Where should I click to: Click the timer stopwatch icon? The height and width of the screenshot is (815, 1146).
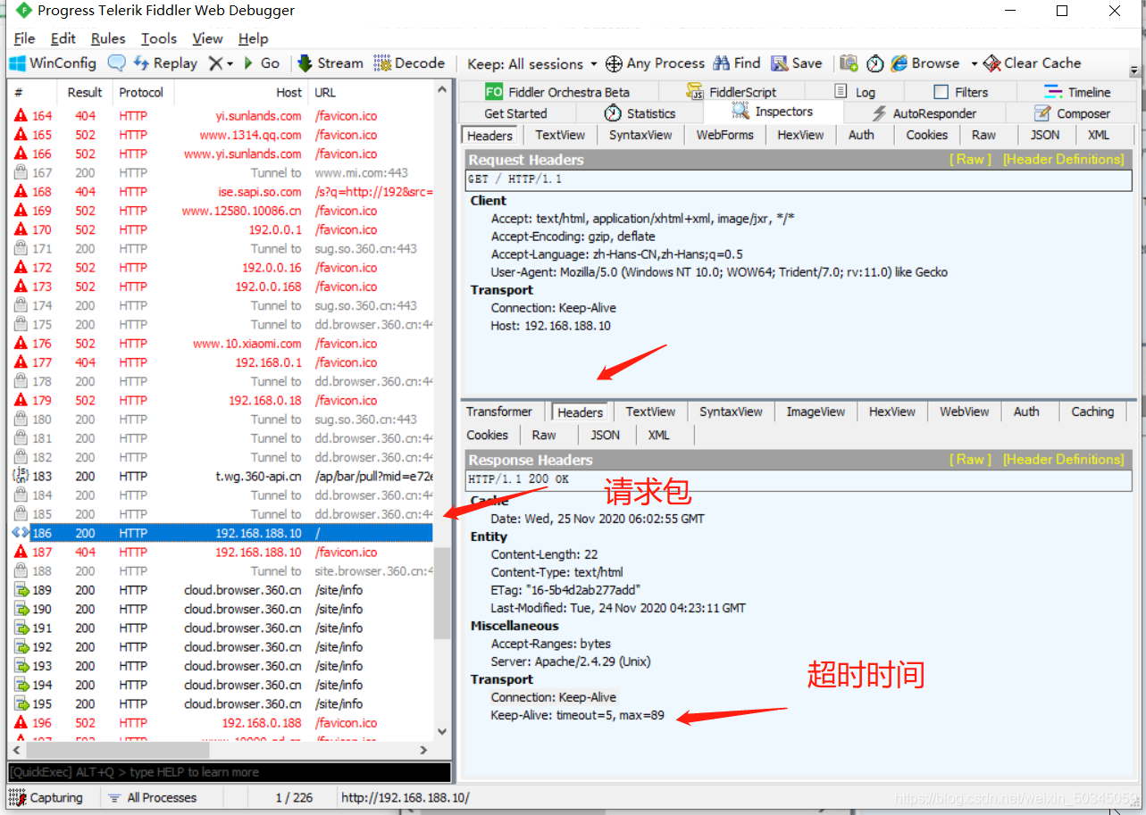pos(875,63)
